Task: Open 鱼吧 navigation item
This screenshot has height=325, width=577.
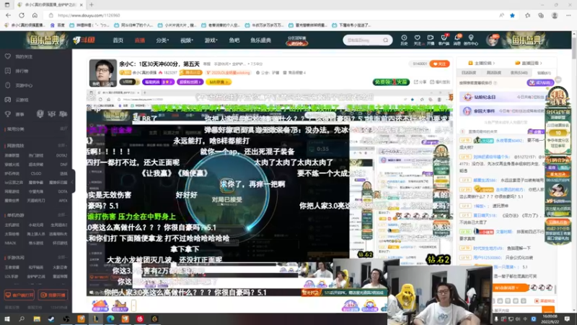Action: 234,40
